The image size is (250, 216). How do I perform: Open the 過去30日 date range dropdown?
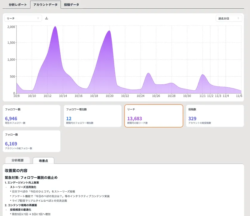[x=229, y=18]
